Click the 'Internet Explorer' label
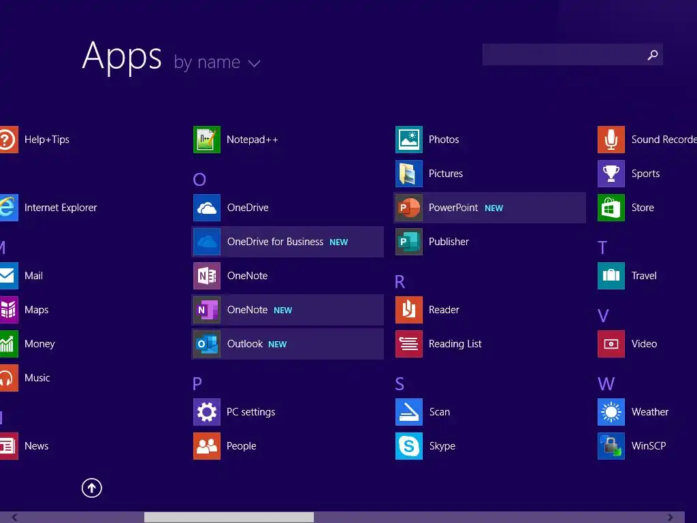 coord(61,208)
